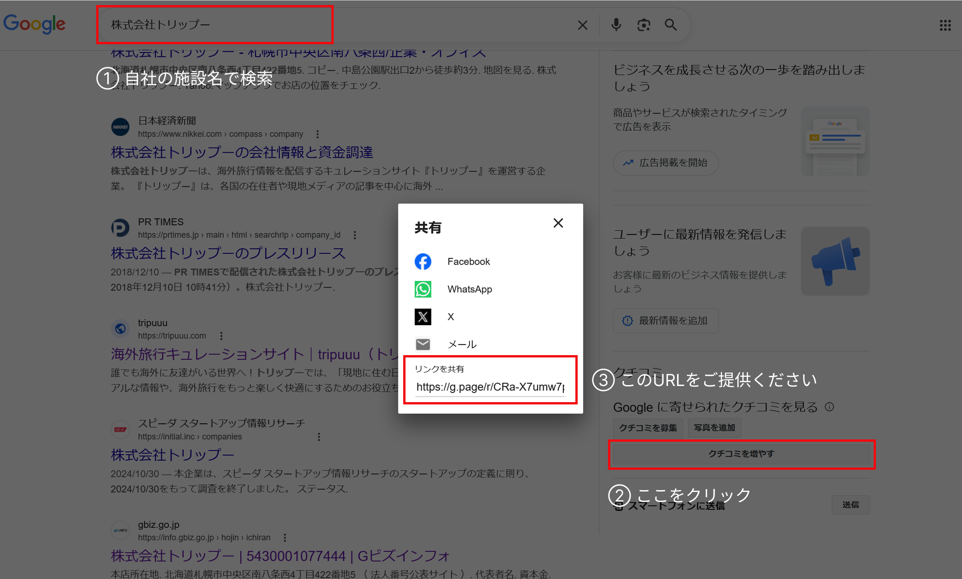Share via the Facebook icon
The width and height of the screenshot is (962, 579).
423,262
